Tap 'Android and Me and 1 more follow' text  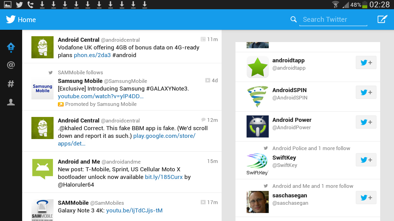[313, 186]
